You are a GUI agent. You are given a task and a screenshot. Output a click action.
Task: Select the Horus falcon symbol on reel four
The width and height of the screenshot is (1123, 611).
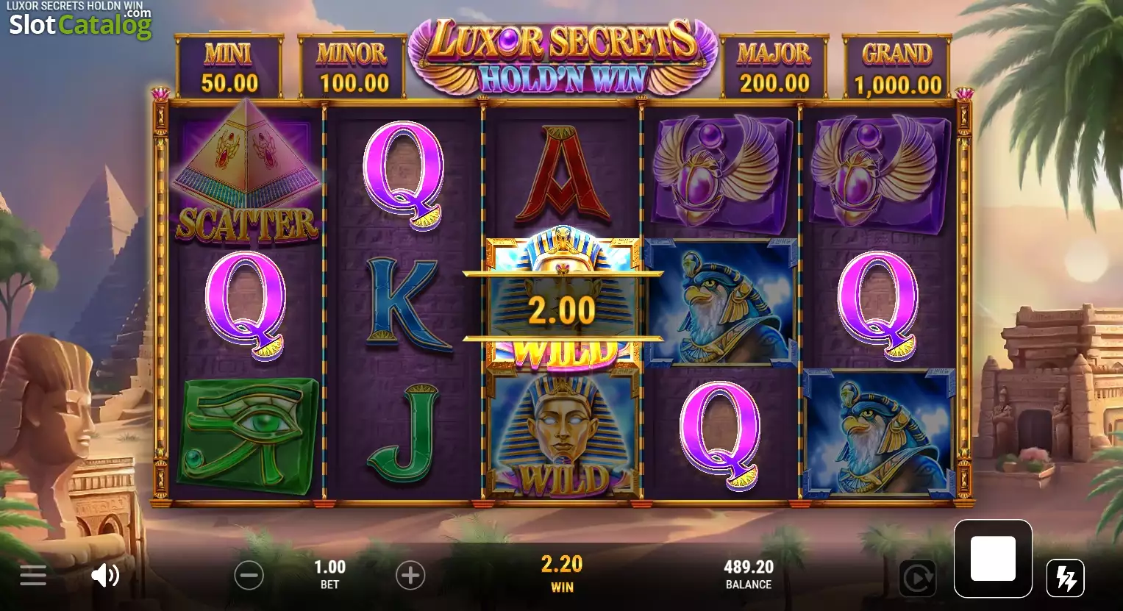tap(721, 304)
